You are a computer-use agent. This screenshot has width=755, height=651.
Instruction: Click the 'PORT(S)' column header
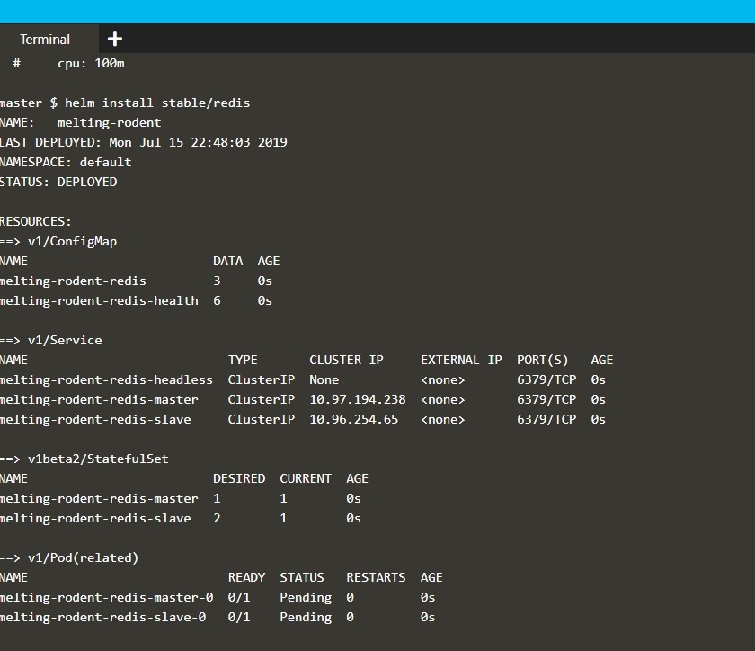point(543,360)
